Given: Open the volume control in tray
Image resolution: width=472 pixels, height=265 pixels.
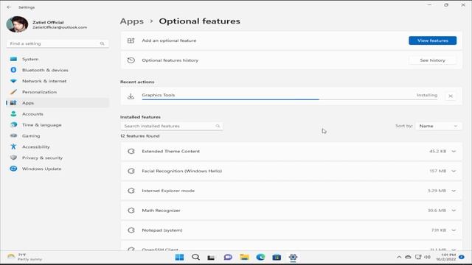Looking at the screenshot, I should [x=427, y=257].
